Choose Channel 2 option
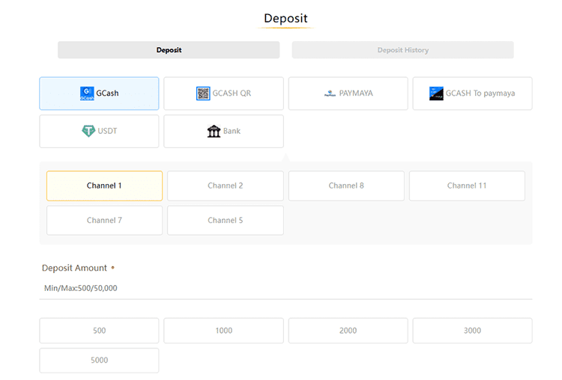 [225, 186]
